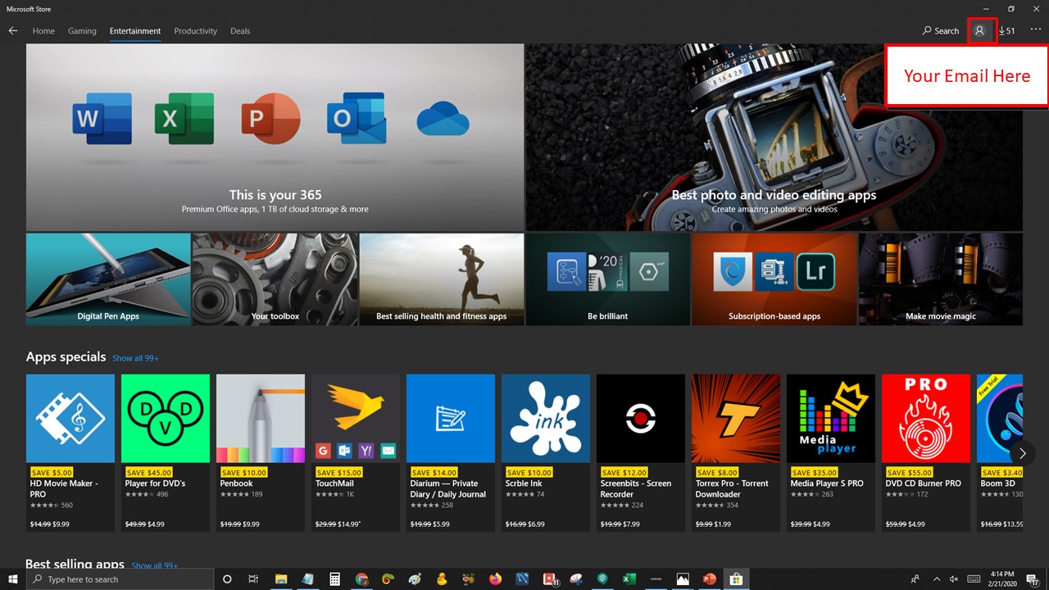The image size is (1049, 590).
Task: Click the taskbar search box
Action: pyautogui.click(x=120, y=579)
